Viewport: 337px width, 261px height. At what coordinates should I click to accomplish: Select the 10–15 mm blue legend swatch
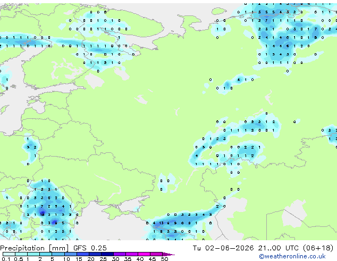pyautogui.click(x=71, y=254)
